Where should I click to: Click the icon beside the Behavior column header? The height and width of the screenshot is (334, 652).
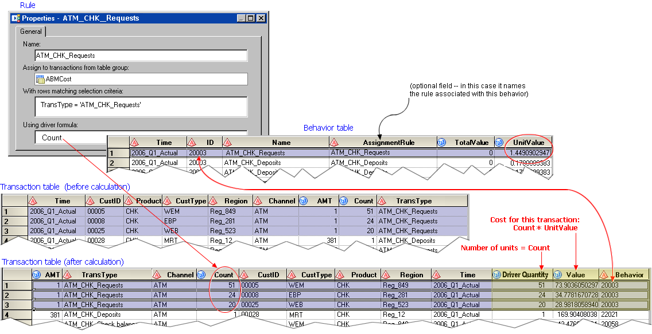(604, 274)
